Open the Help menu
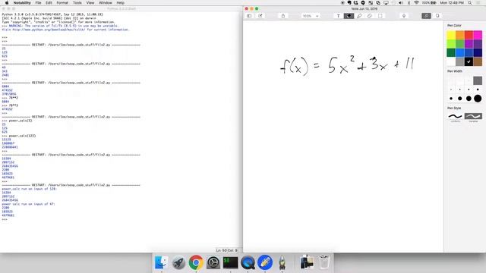The image size is (486, 273). tap(120, 3)
